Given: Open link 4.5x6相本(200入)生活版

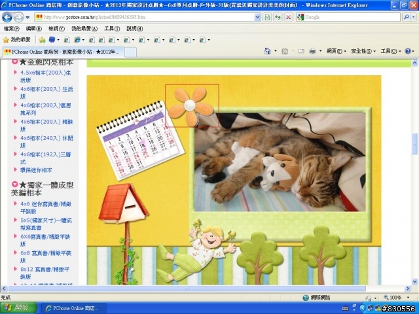Looking at the screenshot, I should [x=45, y=77].
